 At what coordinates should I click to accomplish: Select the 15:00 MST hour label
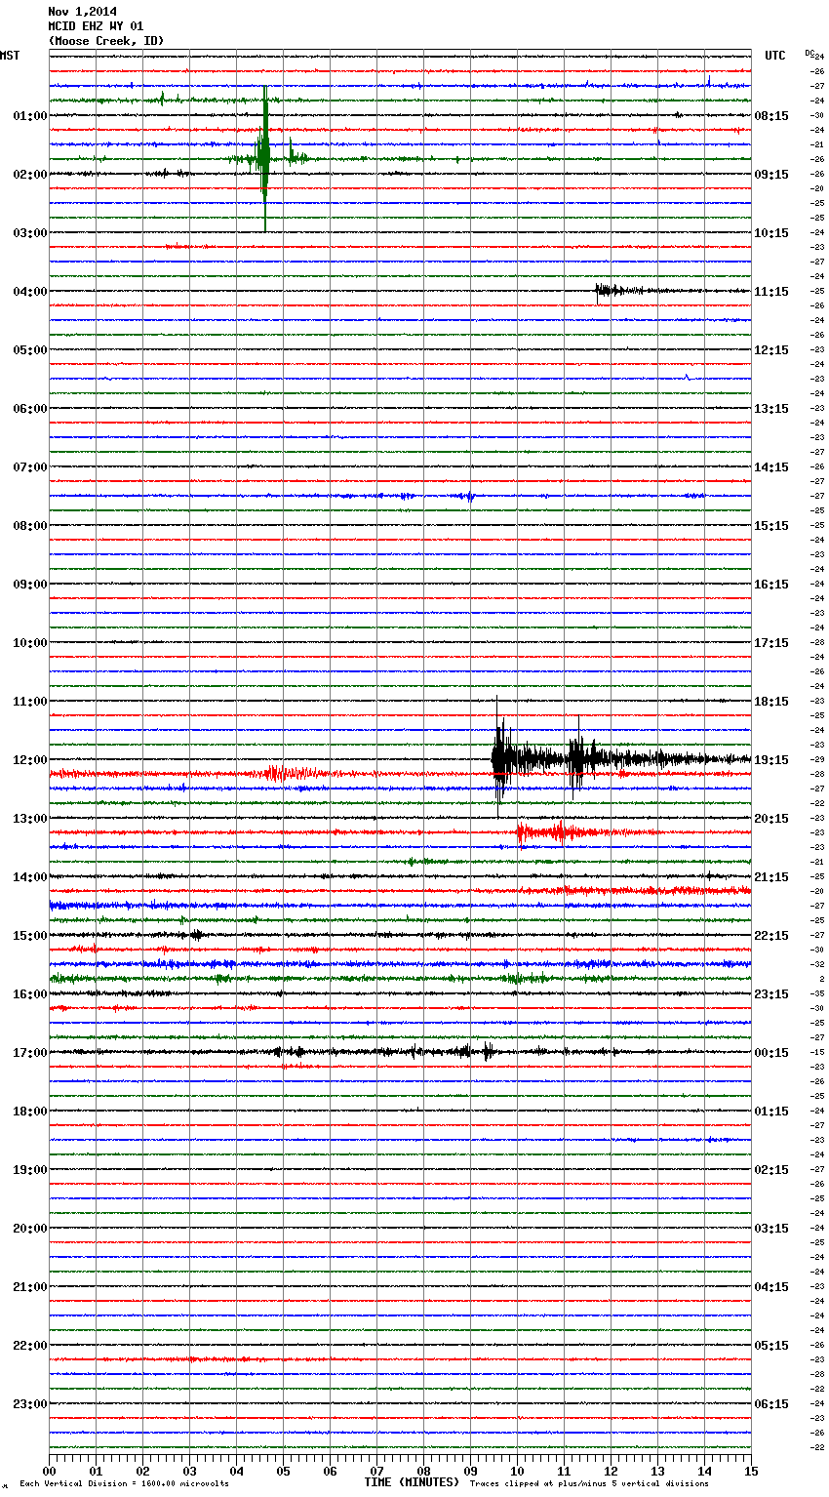[30, 935]
